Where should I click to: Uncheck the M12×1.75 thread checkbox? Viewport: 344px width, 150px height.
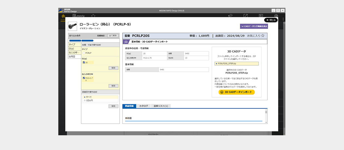point(84,78)
